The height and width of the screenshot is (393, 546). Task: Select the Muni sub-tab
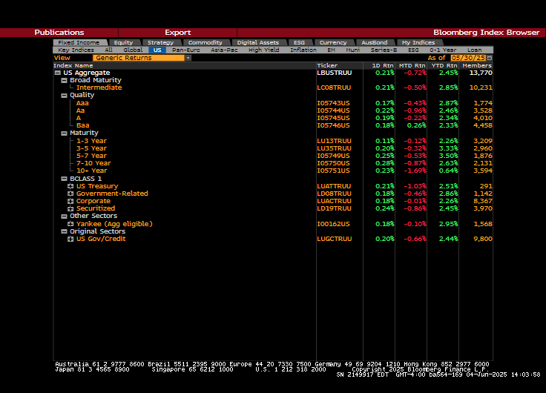[x=352, y=50]
